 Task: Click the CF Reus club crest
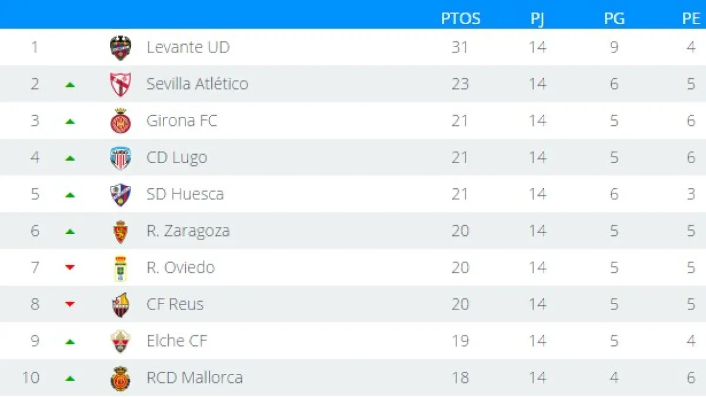pyautogui.click(x=121, y=305)
